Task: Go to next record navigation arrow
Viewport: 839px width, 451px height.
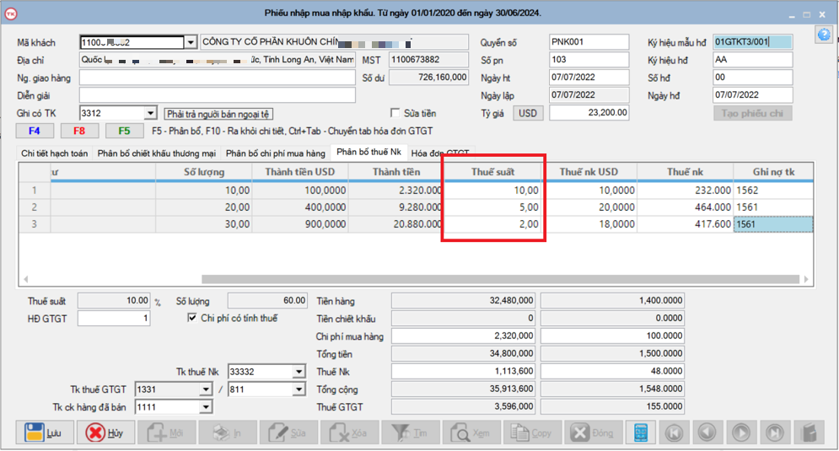Action: coord(741,432)
